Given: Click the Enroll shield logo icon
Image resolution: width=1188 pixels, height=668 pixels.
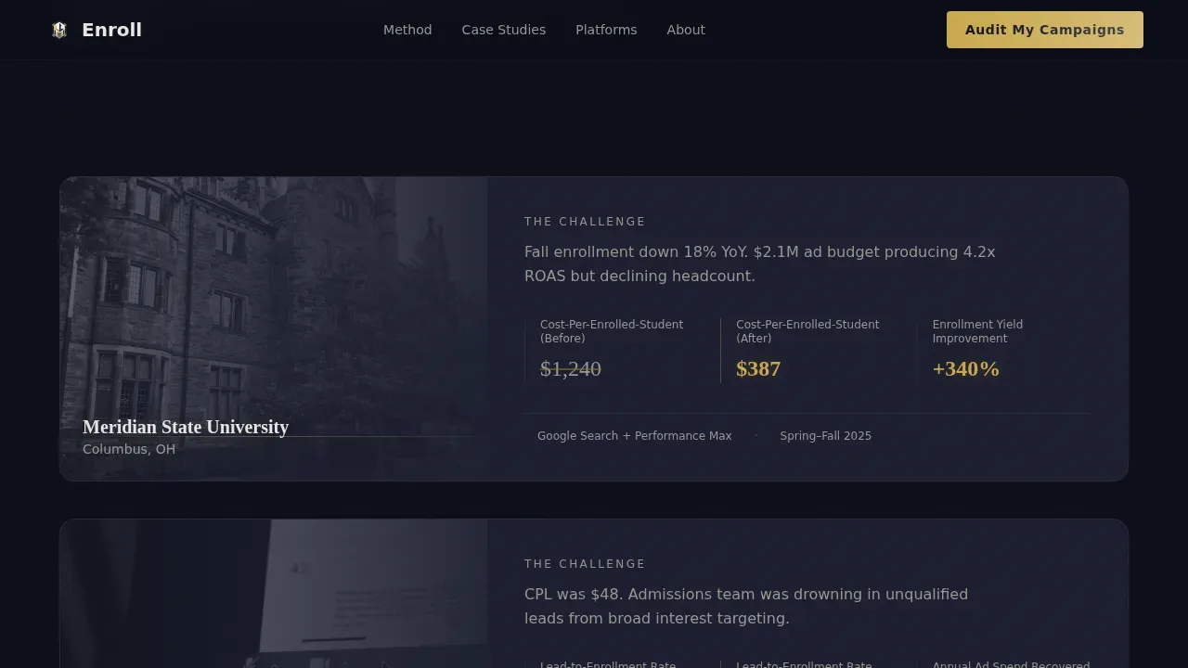Looking at the screenshot, I should coord(59,31).
